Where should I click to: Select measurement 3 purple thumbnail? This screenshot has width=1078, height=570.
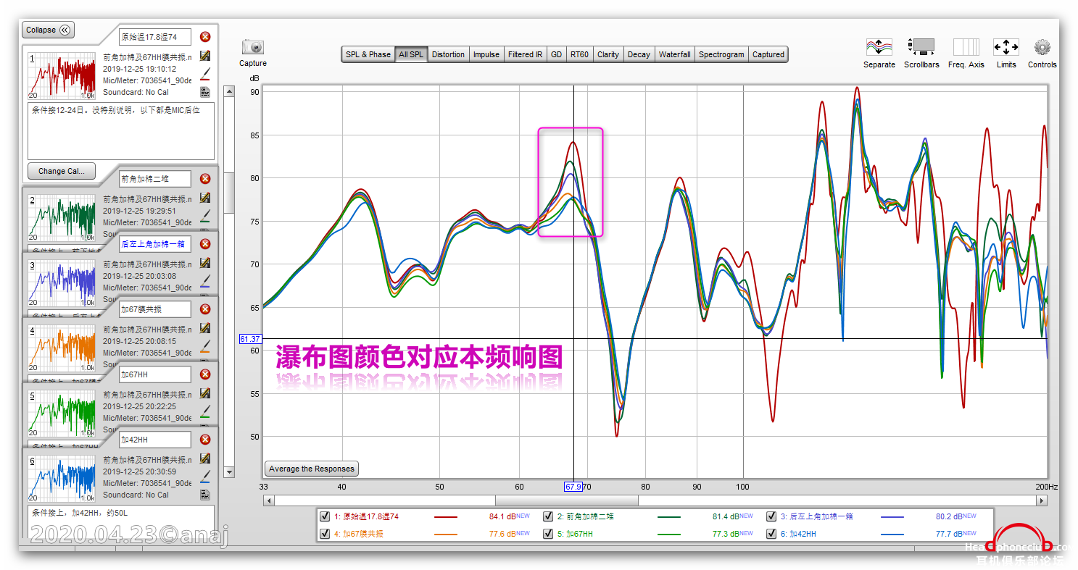point(62,282)
